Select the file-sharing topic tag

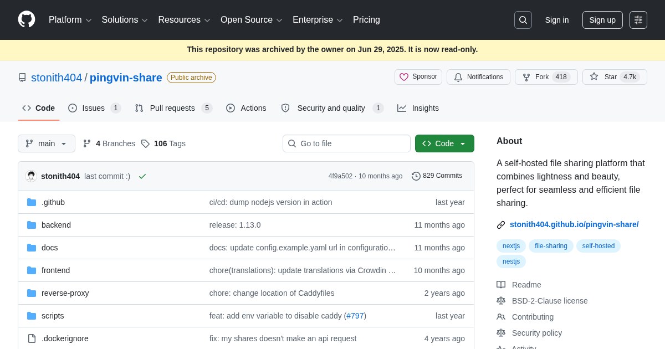click(551, 246)
